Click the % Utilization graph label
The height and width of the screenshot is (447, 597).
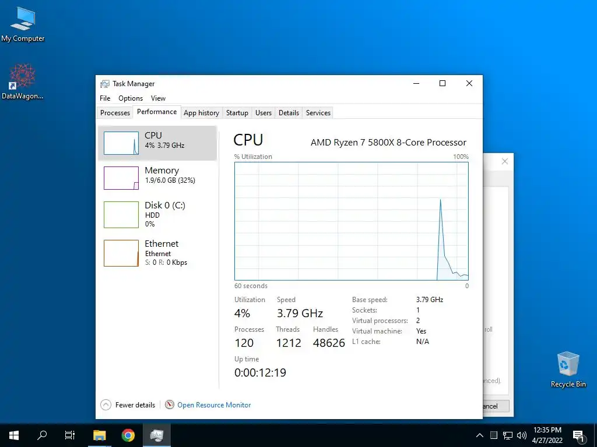[253, 157]
